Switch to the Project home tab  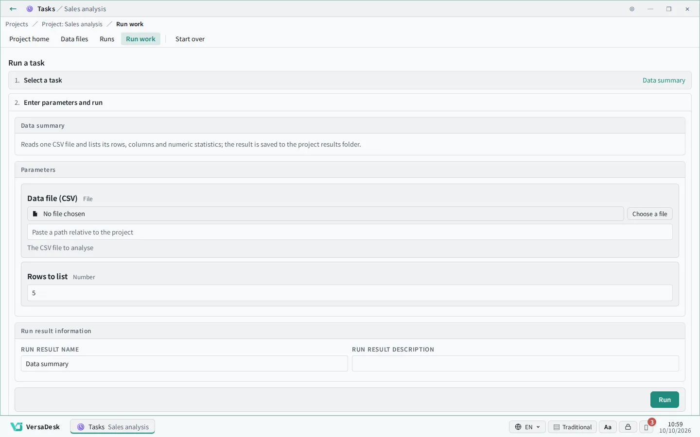pos(29,39)
